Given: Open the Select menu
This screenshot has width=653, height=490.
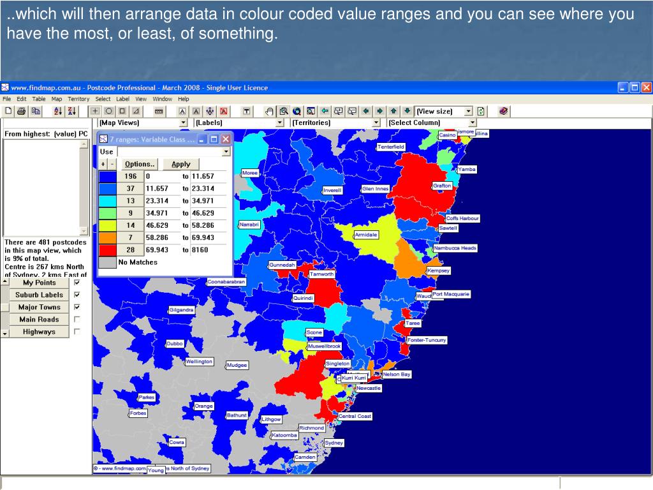Looking at the screenshot, I should [x=103, y=99].
